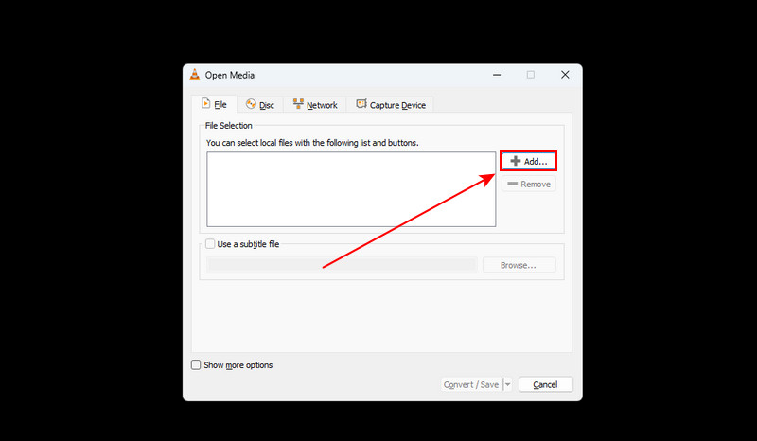The image size is (757, 441).
Task: Minimize the Open Media window
Action: coord(497,75)
